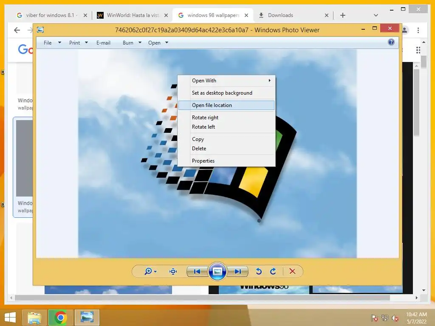Click the muted volume tray icon
The image size is (435, 326).
[395, 318]
